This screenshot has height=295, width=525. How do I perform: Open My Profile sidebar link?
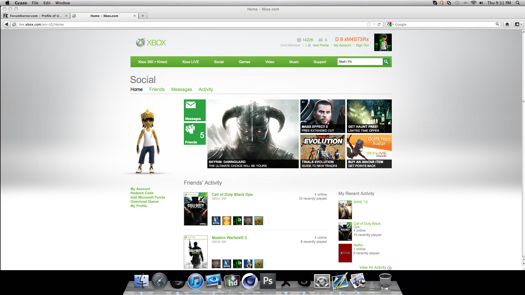[138, 206]
